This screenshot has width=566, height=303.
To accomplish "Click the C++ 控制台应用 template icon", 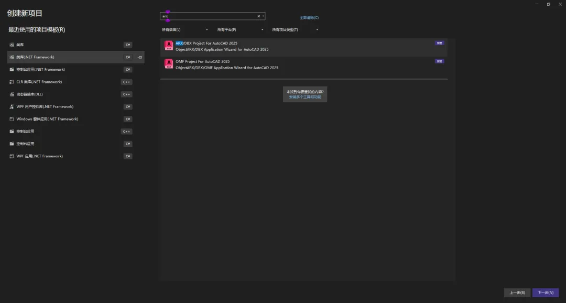I will (x=12, y=132).
